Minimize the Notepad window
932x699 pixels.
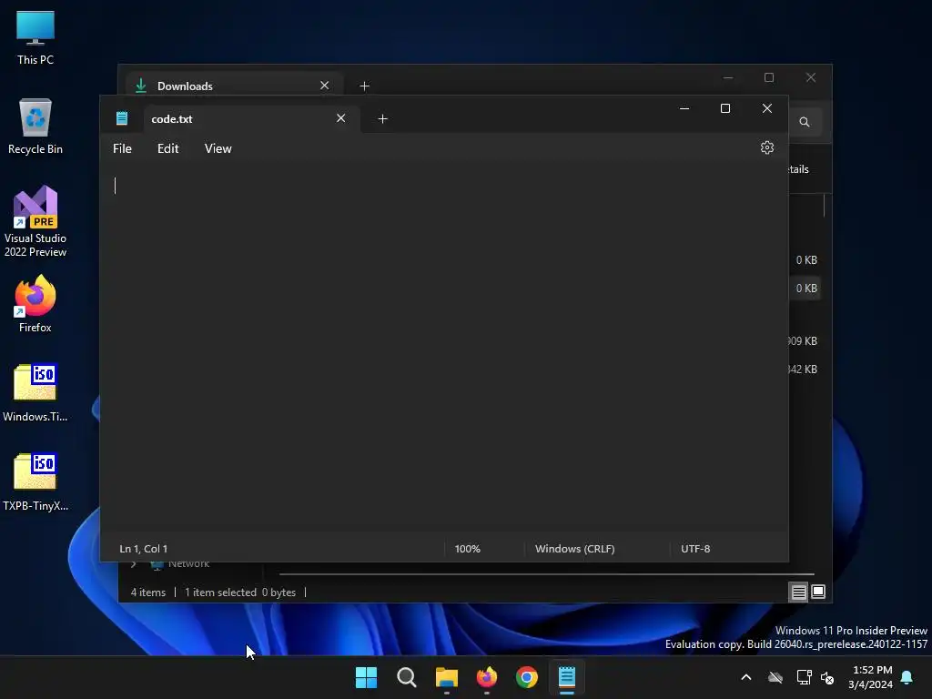(x=684, y=108)
